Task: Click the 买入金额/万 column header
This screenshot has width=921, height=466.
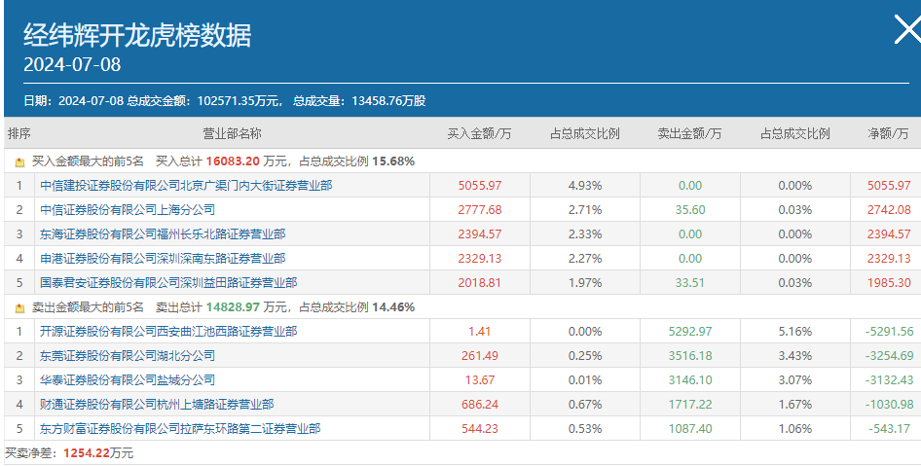Action: click(x=479, y=134)
